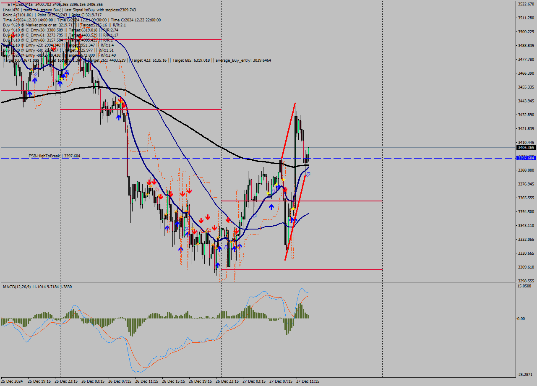The width and height of the screenshot is (537, 386).
Task: Click the '25 Dec 23:15' time axis label
Action: coord(66,382)
